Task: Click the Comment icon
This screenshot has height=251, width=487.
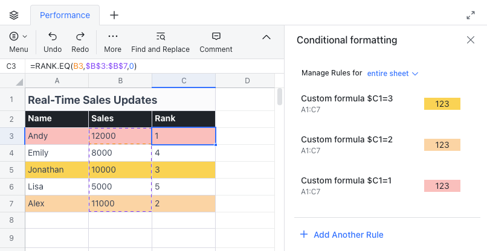Action: pyautogui.click(x=216, y=37)
